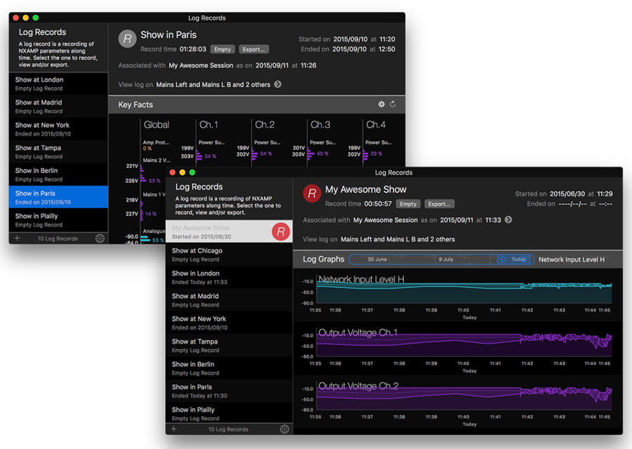Open arrow next to Mains Left in Show in Paris window
Screen dimensions: 632x449
tap(277, 84)
